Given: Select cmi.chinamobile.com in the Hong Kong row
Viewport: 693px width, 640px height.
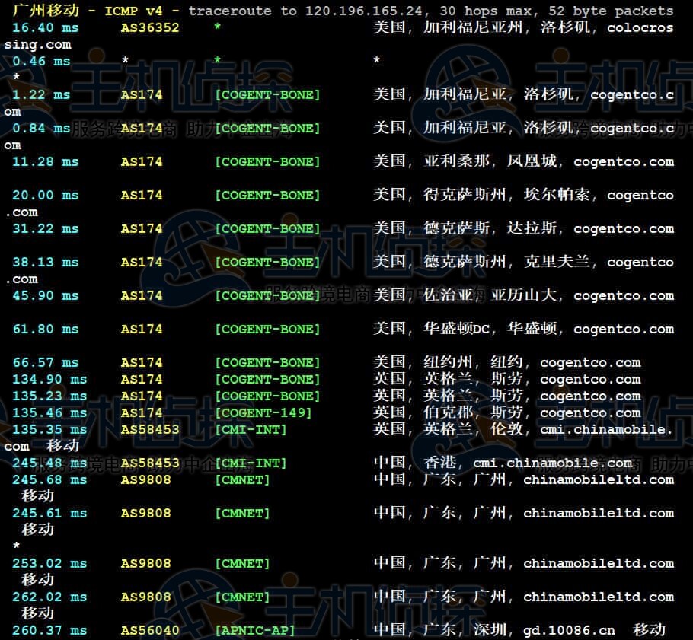Looking at the screenshot, I should 552,463.
